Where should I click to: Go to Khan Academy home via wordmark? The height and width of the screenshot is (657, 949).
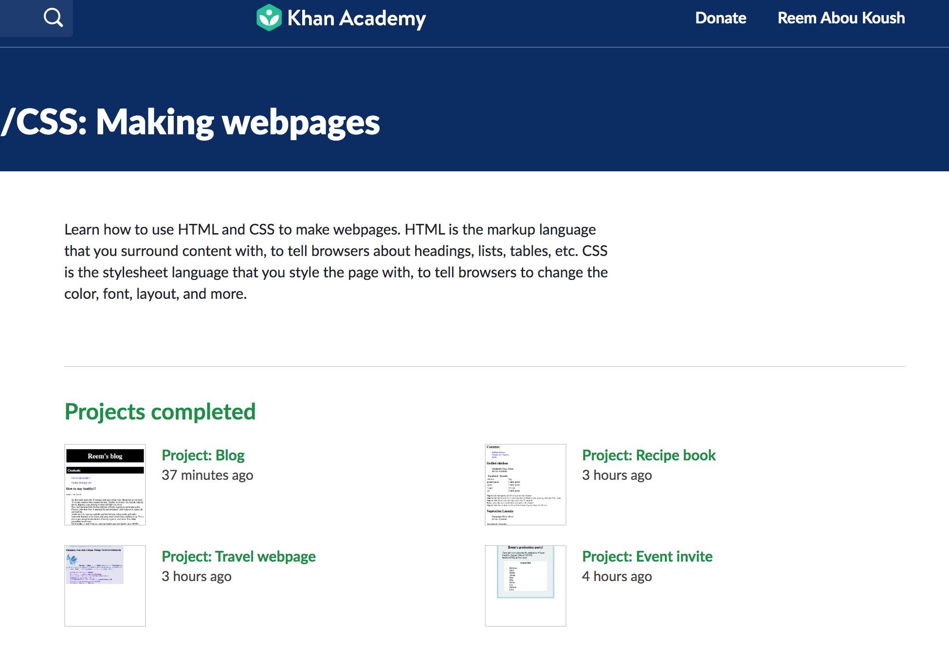(356, 18)
